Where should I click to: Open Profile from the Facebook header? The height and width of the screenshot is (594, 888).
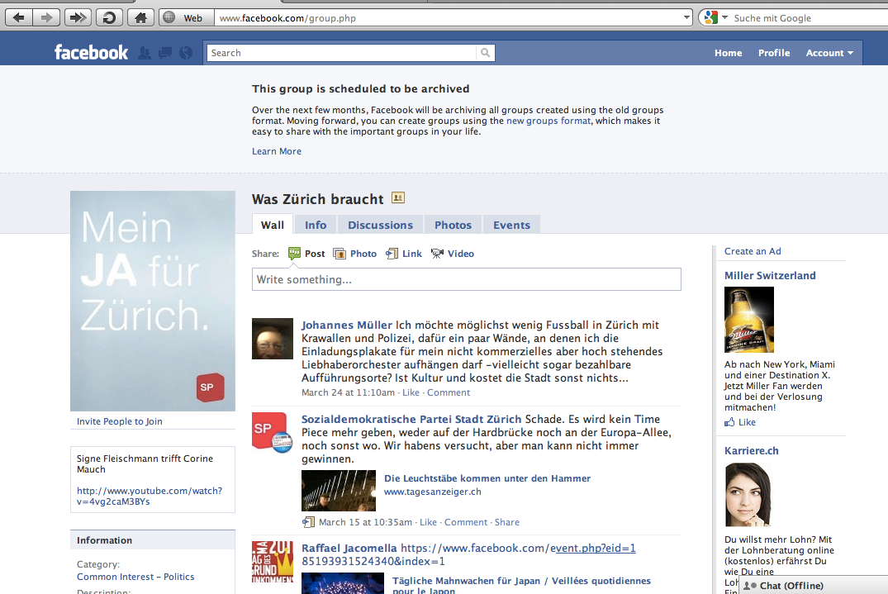pos(774,53)
